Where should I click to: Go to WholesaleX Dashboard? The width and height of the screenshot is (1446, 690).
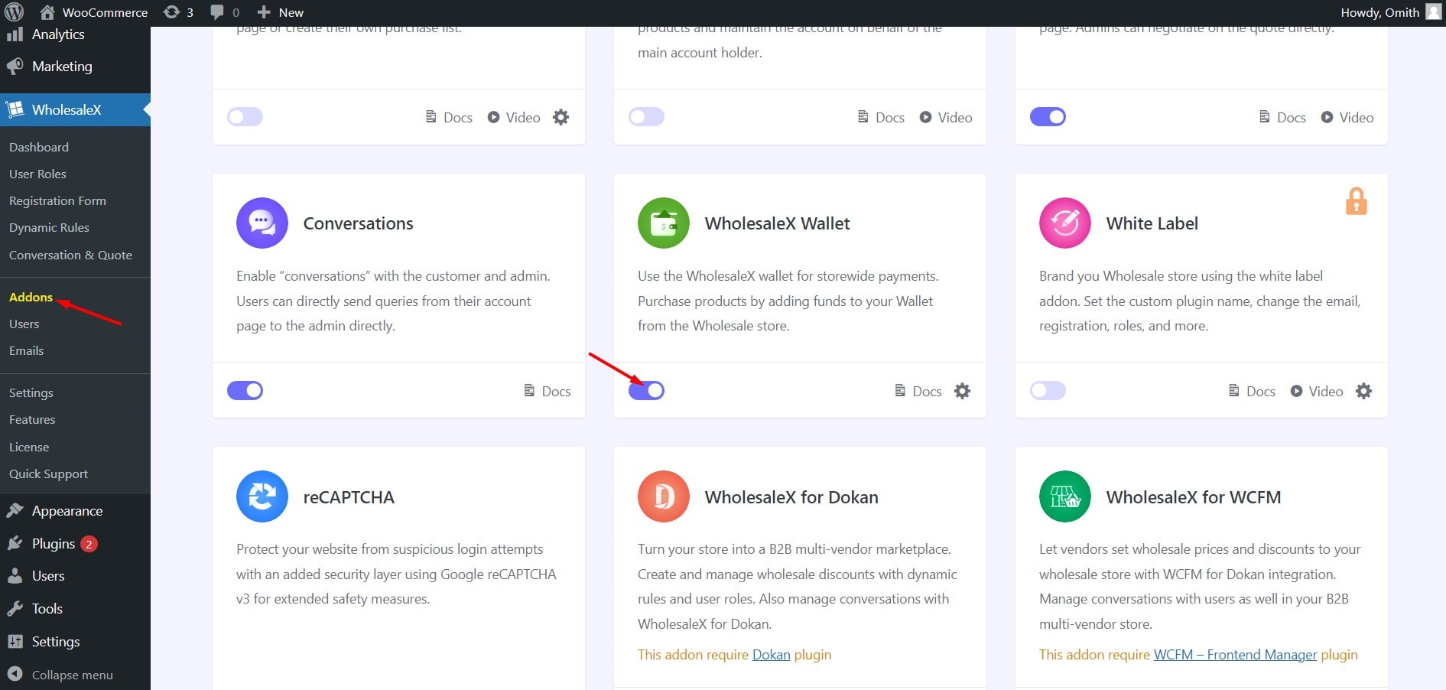[x=39, y=147]
